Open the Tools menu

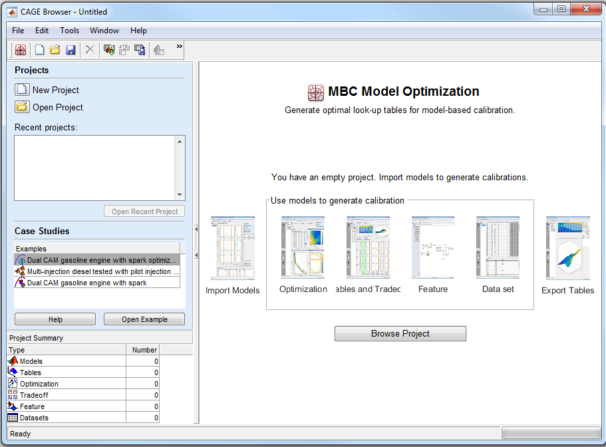(69, 31)
